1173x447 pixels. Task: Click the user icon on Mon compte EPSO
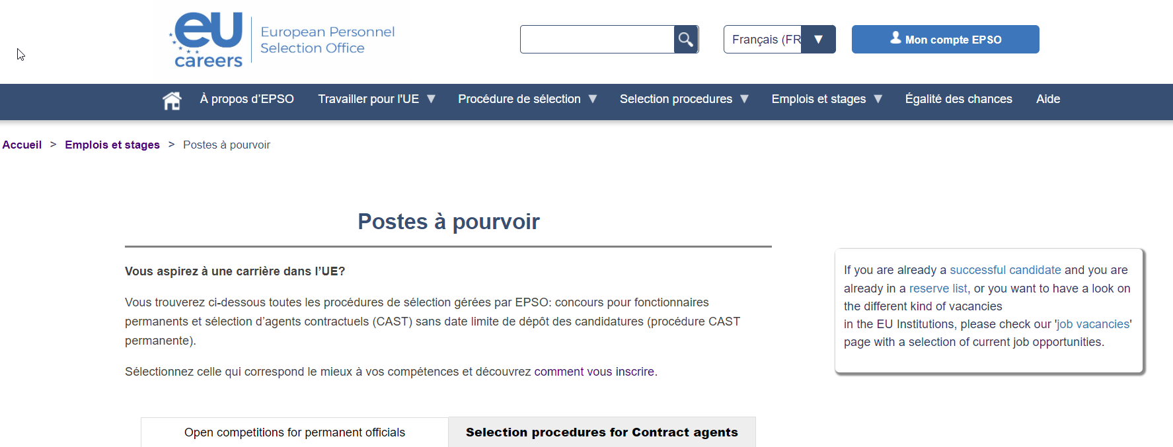[x=895, y=38]
